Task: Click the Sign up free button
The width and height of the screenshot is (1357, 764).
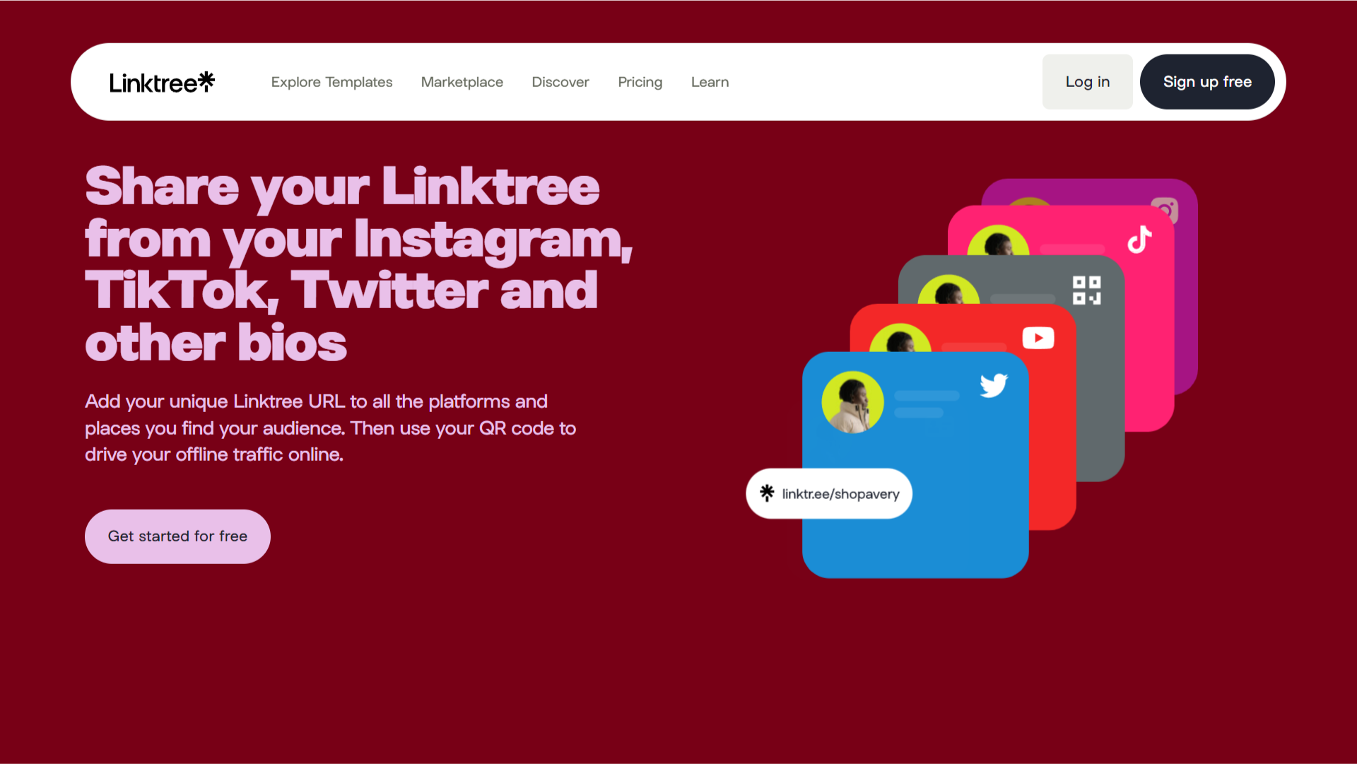Action: pyautogui.click(x=1207, y=82)
